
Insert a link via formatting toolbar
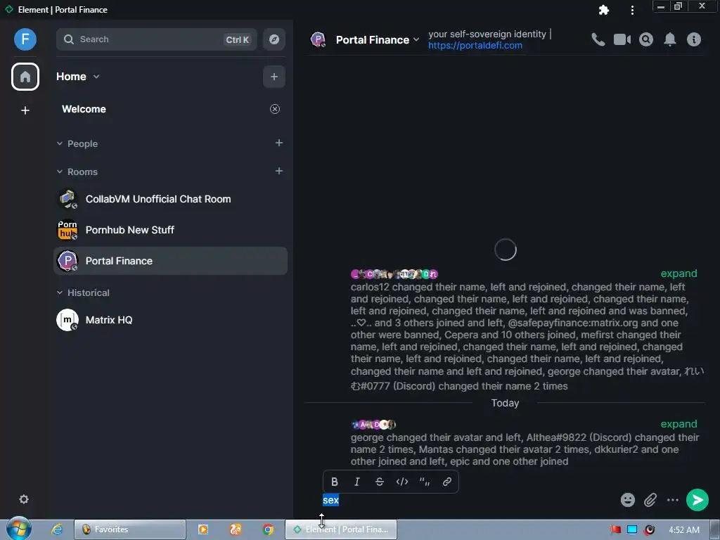point(446,482)
